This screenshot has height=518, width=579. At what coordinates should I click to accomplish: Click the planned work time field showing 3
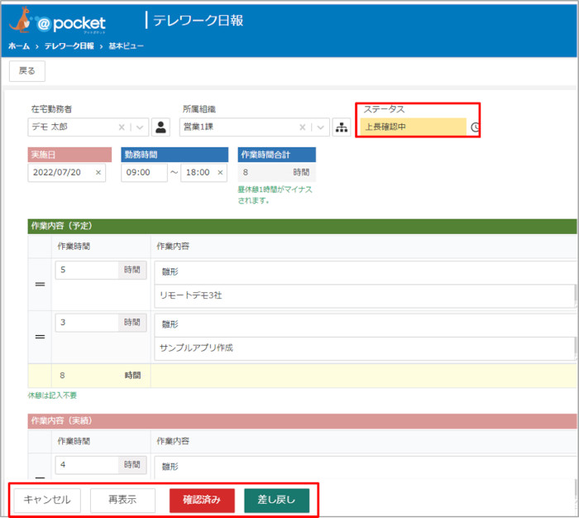87,323
